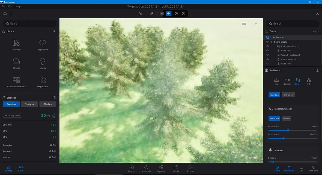This screenshot has height=175, width=322.
Task: Click the Library search field
Action: point(29,24)
